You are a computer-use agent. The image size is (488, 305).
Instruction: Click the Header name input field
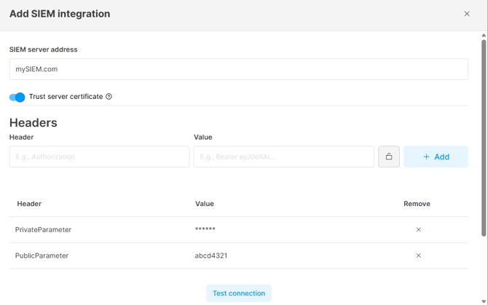click(x=99, y=157)
